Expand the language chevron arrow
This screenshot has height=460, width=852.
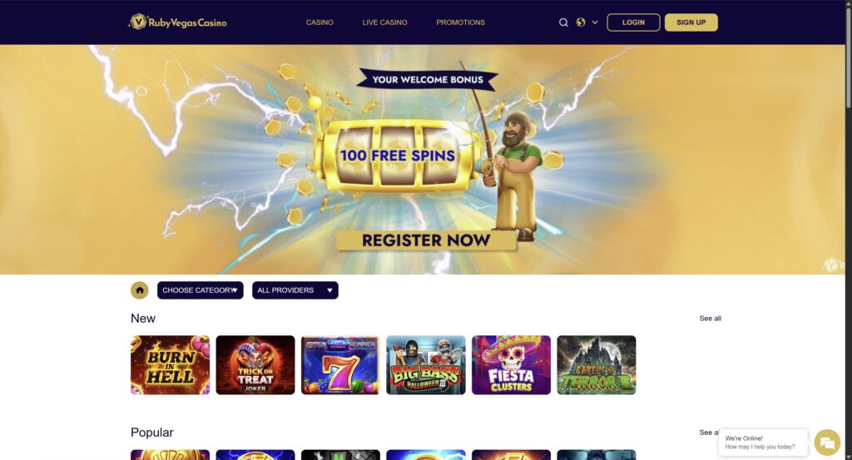595,22
